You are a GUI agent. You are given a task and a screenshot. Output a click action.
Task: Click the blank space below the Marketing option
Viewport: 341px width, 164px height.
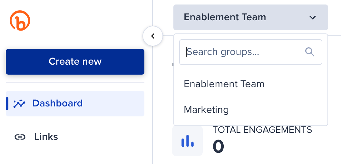tap(250, 121)
